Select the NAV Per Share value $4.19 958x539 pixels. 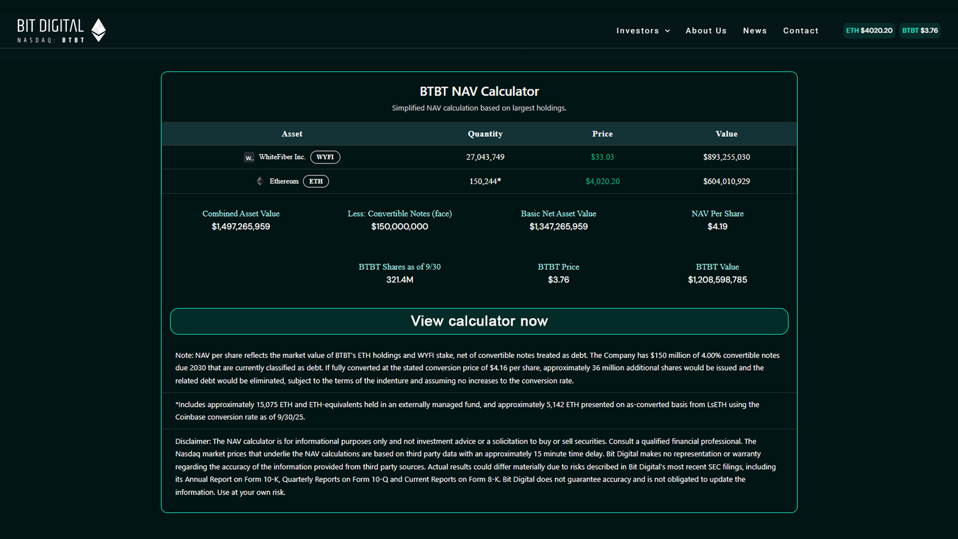point(718,226)
